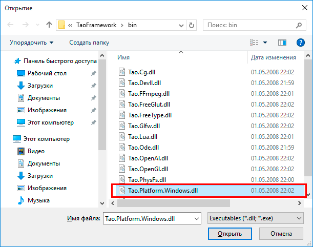The image size is (313, 247).
Task: Toggle the preview pane icon
Action: [282, 43]
